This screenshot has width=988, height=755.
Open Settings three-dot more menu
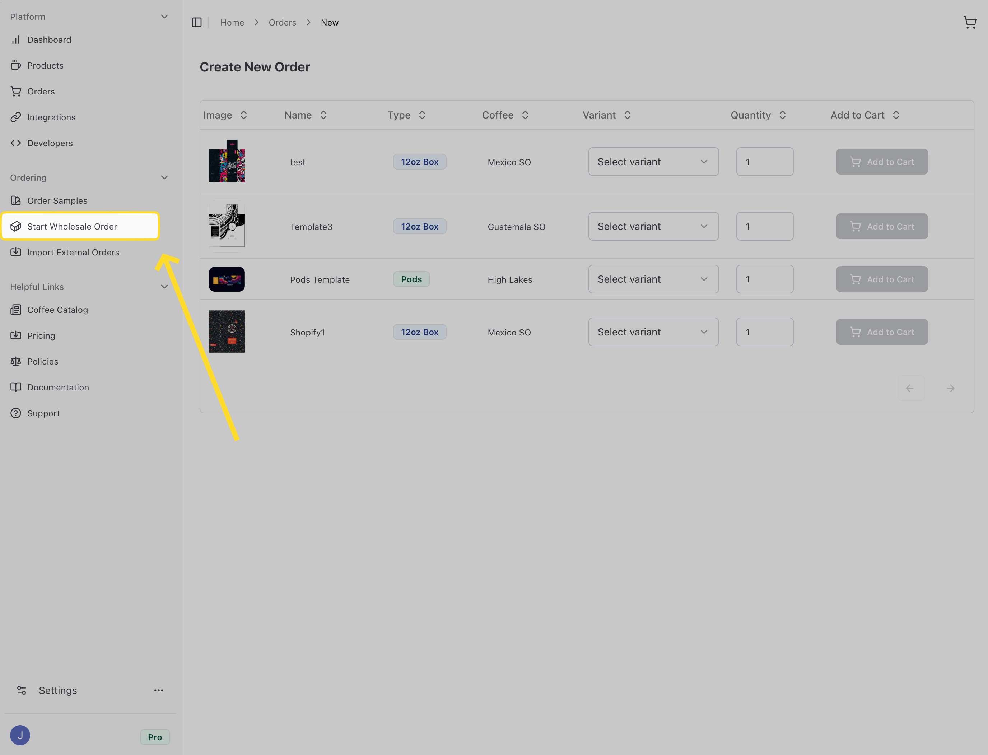[x=159, y=690]
